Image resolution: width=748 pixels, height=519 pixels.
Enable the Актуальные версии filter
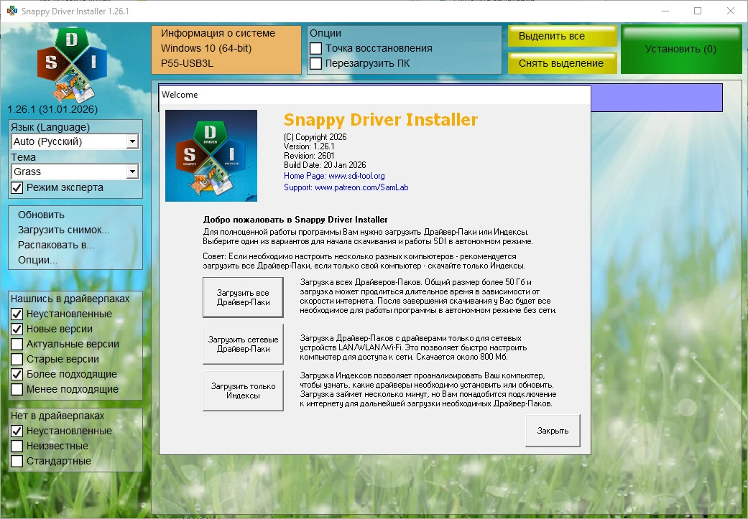pos(17,344)
